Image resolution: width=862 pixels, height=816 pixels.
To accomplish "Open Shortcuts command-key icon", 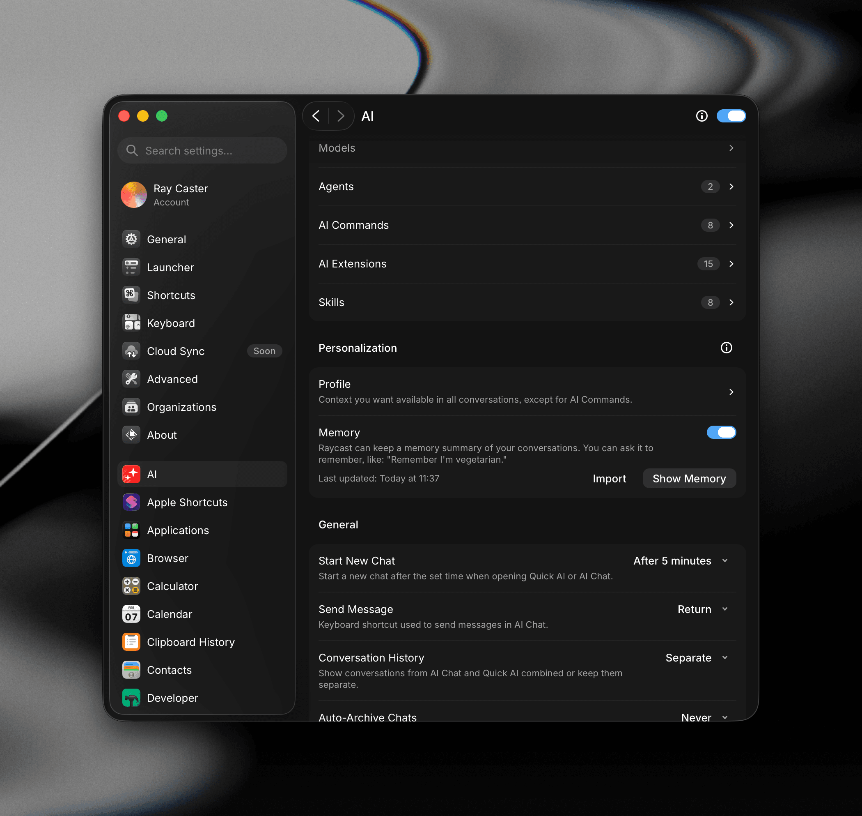I will pyautogui.click(x=131, y=295).
